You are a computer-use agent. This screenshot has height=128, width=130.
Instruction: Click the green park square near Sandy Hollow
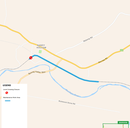40,52
